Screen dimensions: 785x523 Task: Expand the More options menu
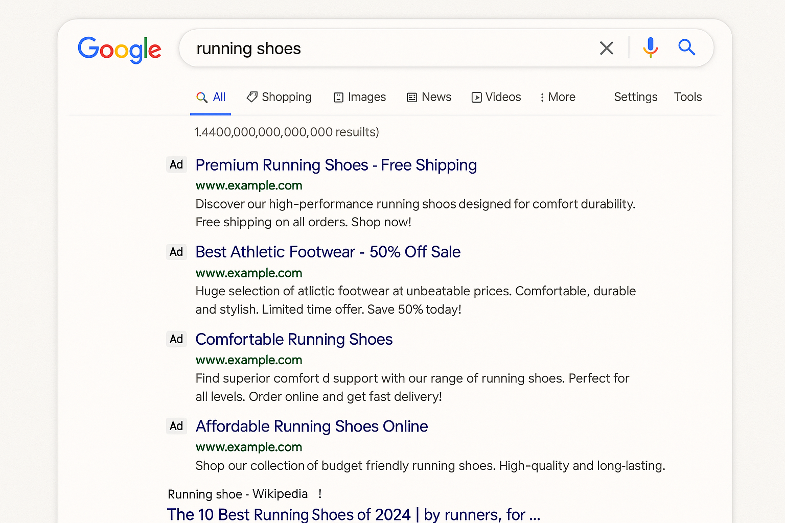(x=558, y=97)
